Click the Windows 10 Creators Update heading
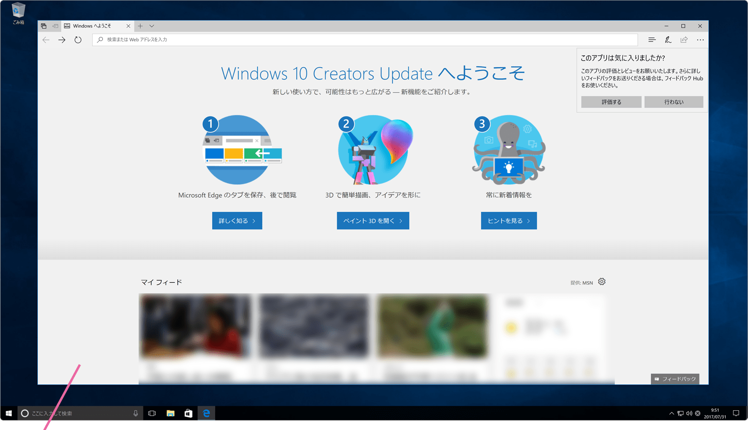The width and height of the screenshot is (748, 430). [x=373, y=73]
